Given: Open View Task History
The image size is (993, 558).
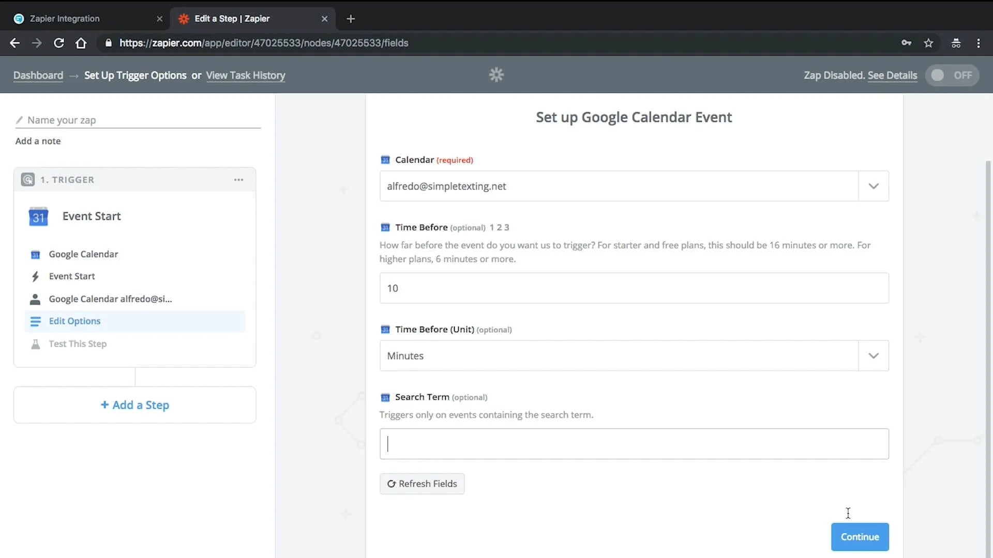Looking at the screenshot, I should (245, 75).
